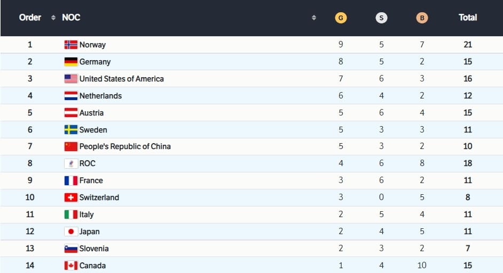Click the Germany flag icon

[70, 62]
